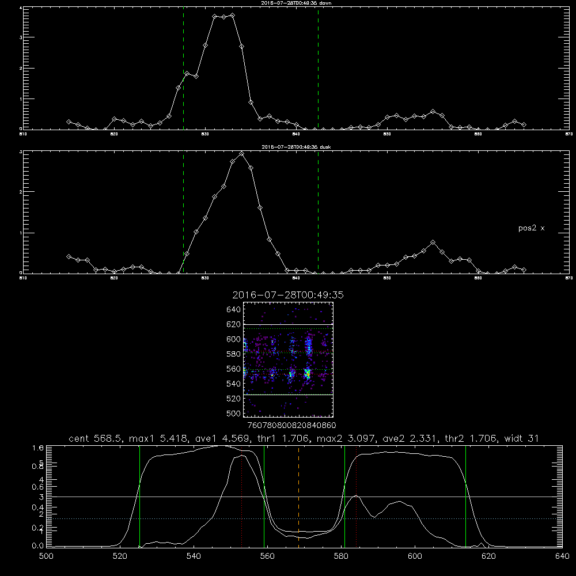Click the dusk plot title text
The height and width of the screenshot is (576, 576).
296,147
